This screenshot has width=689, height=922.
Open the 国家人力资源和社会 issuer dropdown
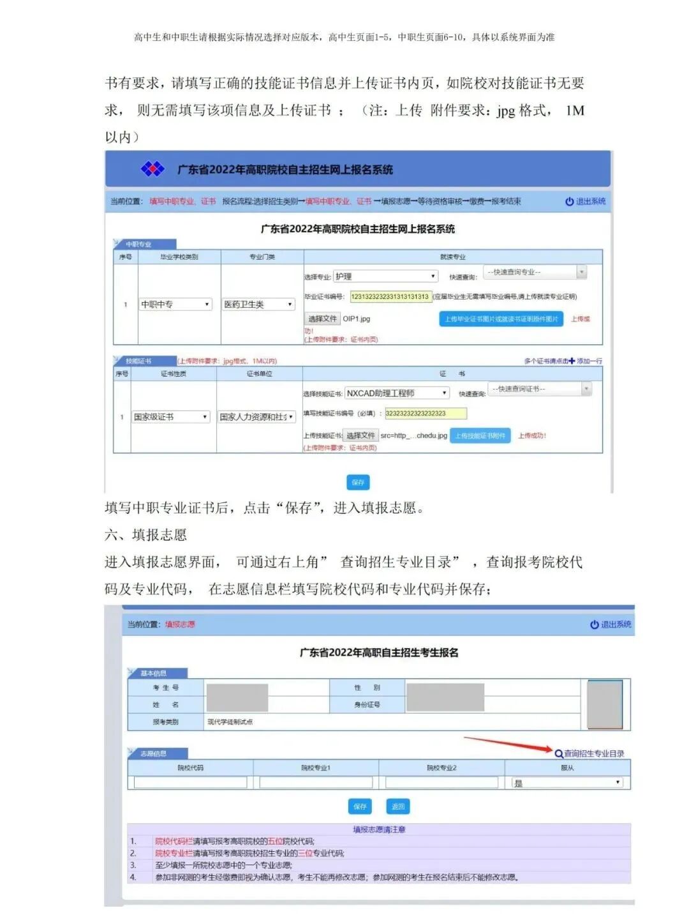pos(256,417)
